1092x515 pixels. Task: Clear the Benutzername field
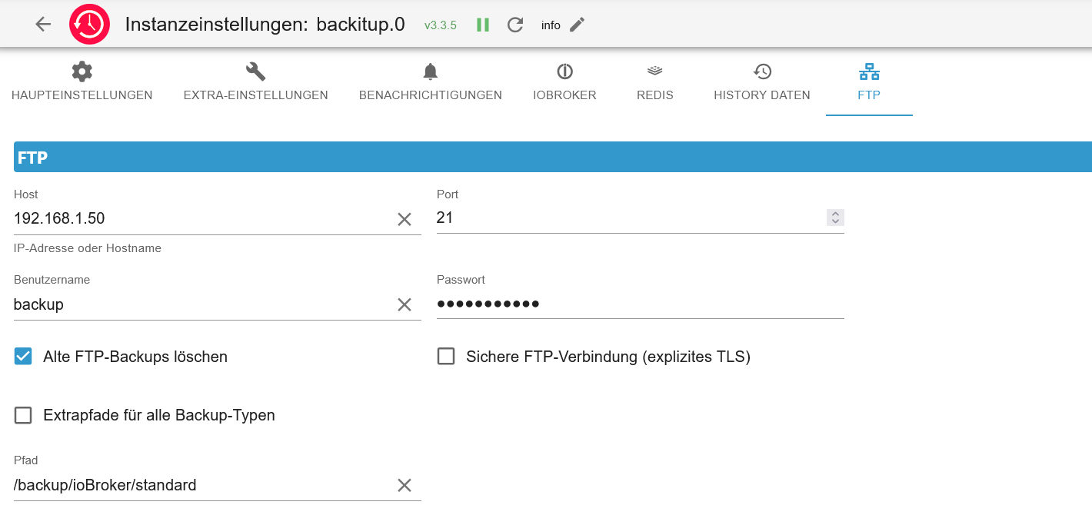pos(405,304)
